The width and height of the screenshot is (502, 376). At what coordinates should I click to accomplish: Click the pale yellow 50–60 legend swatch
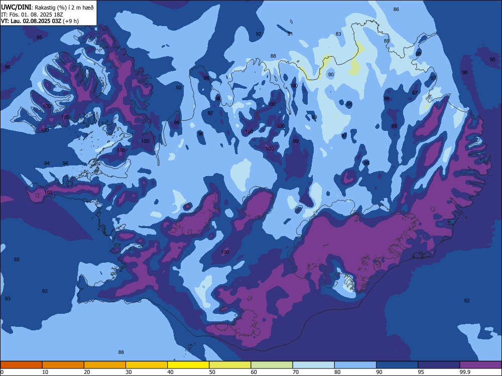click(x=230, y=365)
